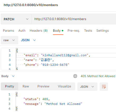116x112 pixels.
Task: Click the request title http://127.0.0.1:8080/v10/members
Action: point(31,5)
